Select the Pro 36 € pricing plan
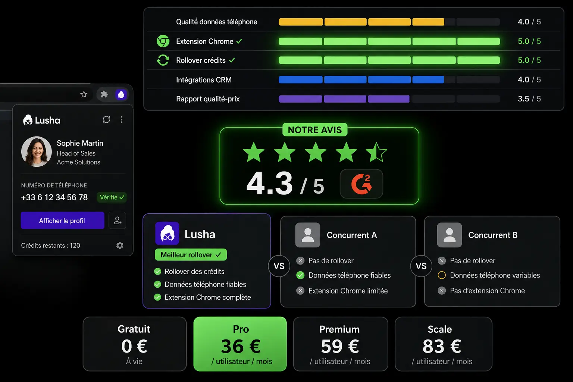The image size is (573, 382). (x=240, y=344)
